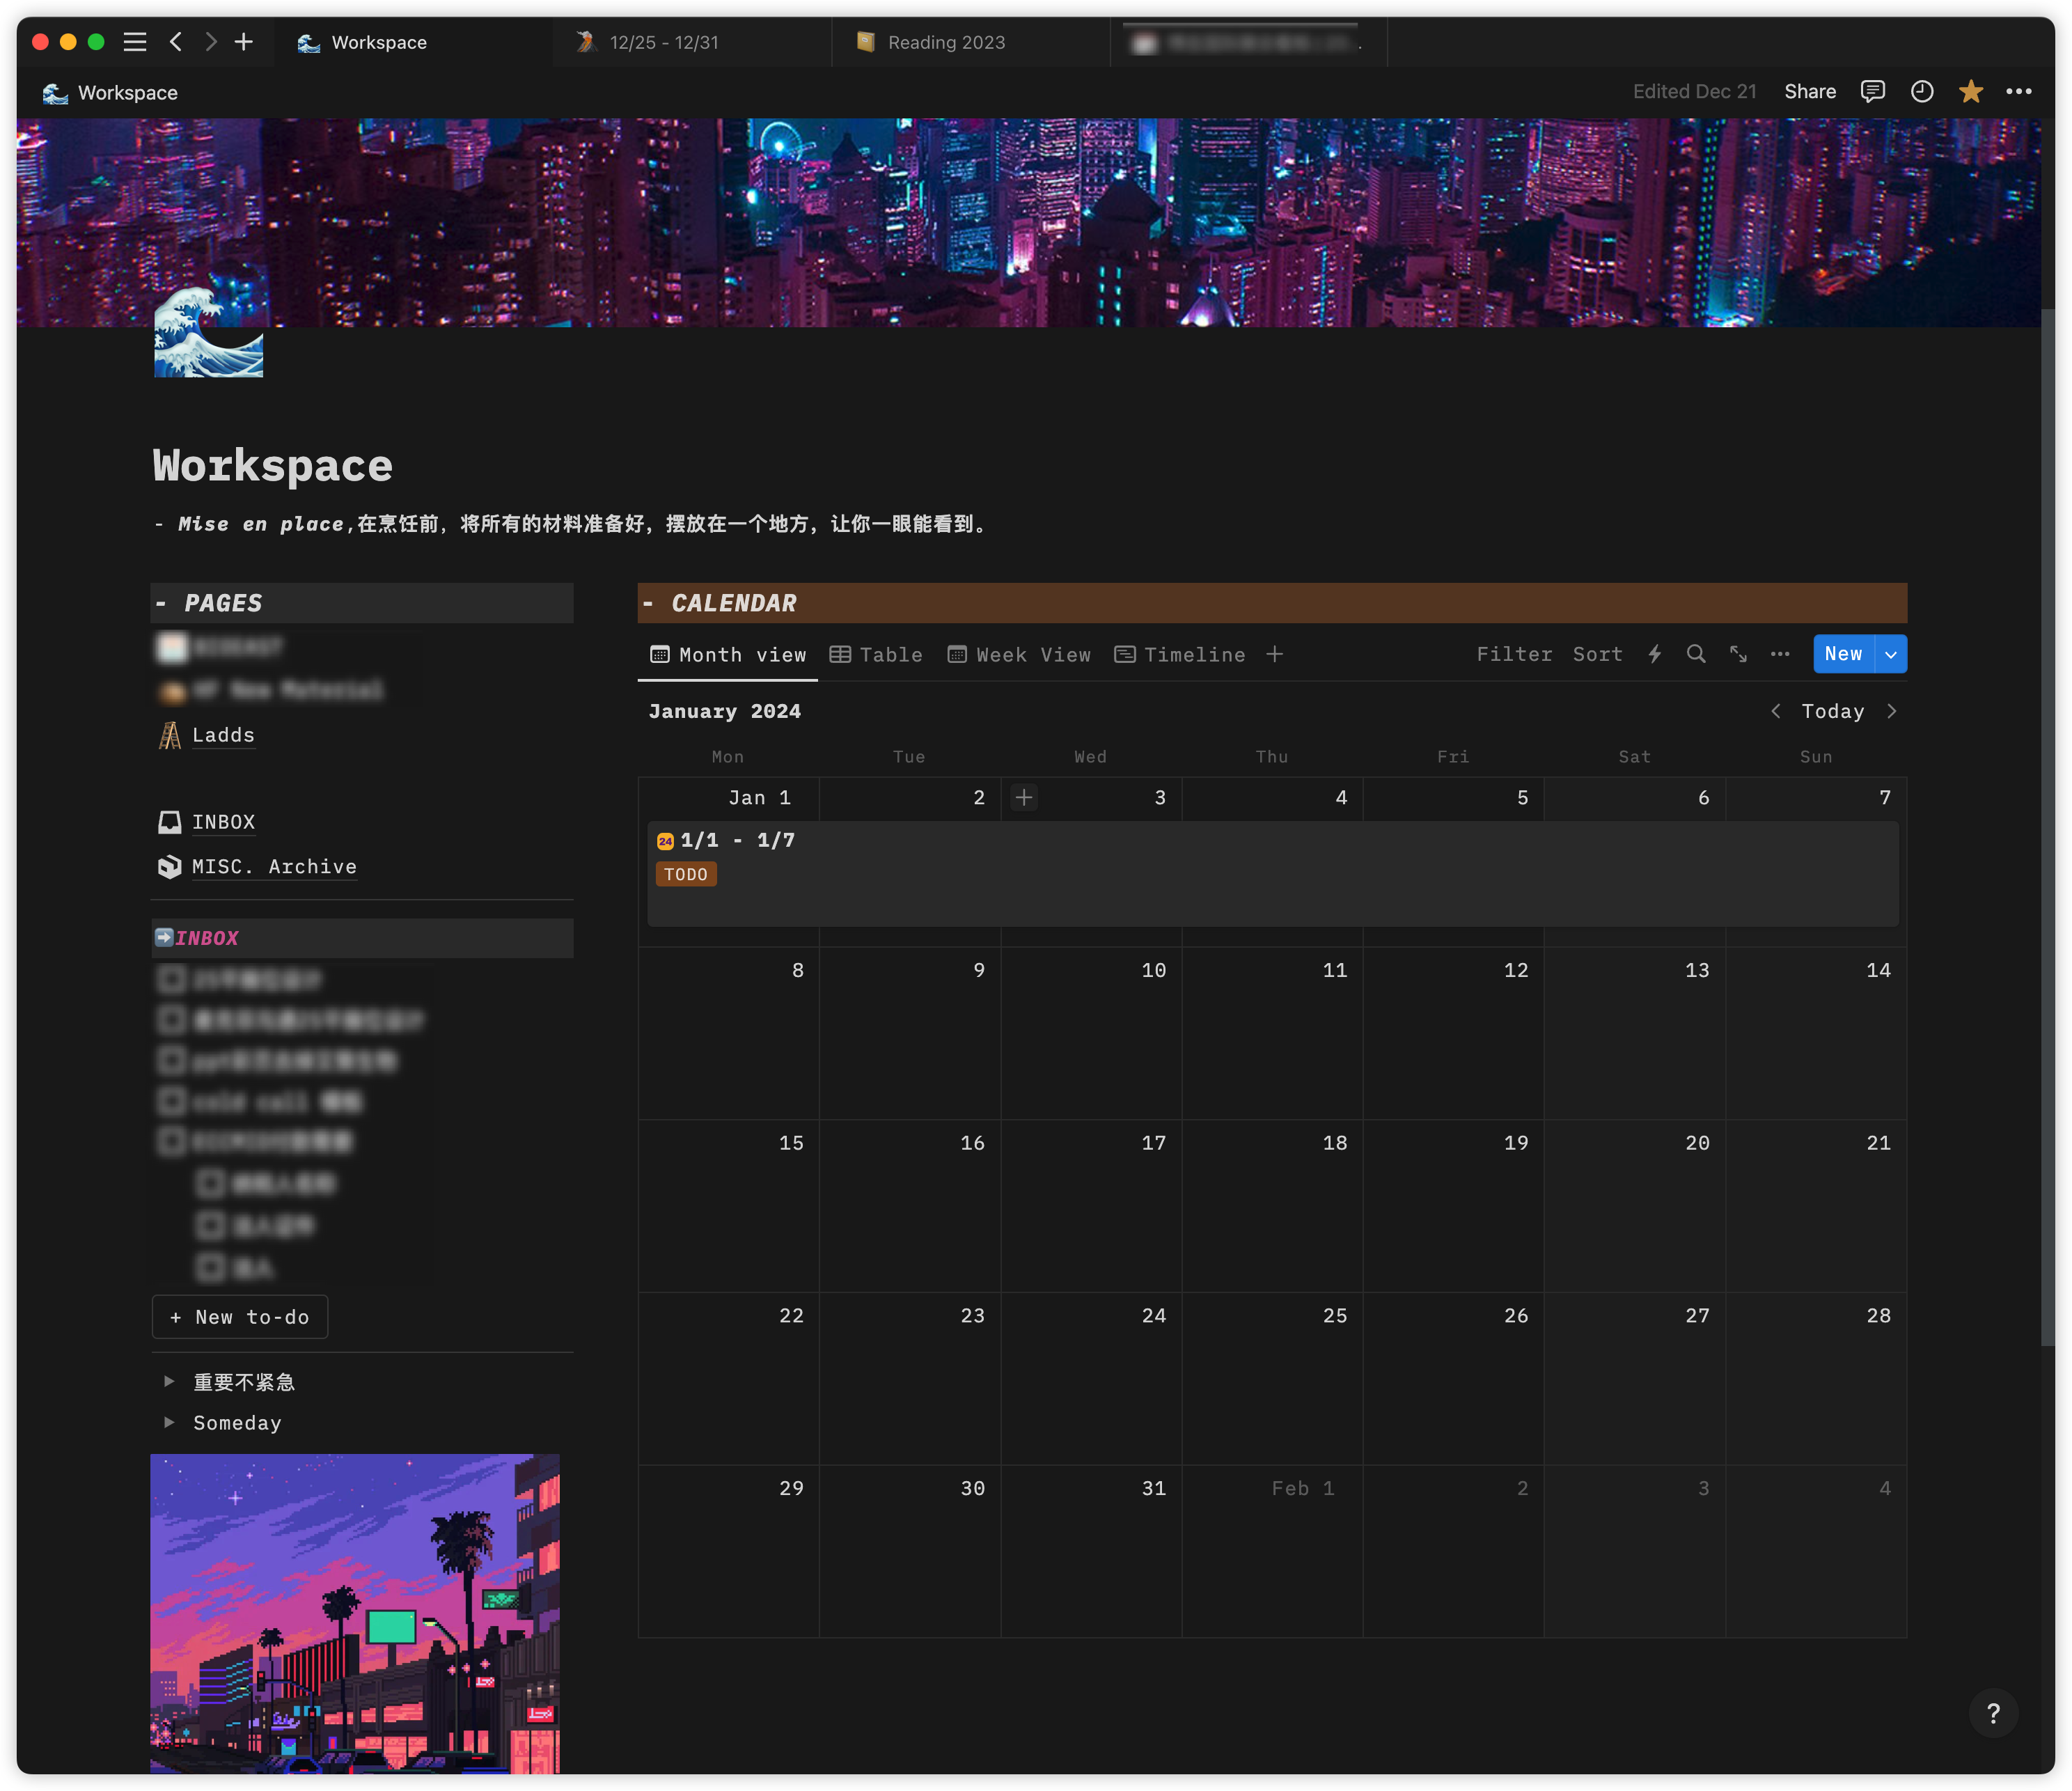Image resolution: width=2072 pixels, height=1791 pixels.
Task: Open the New button dropdown arrow
Action: tap(1891, 654)
